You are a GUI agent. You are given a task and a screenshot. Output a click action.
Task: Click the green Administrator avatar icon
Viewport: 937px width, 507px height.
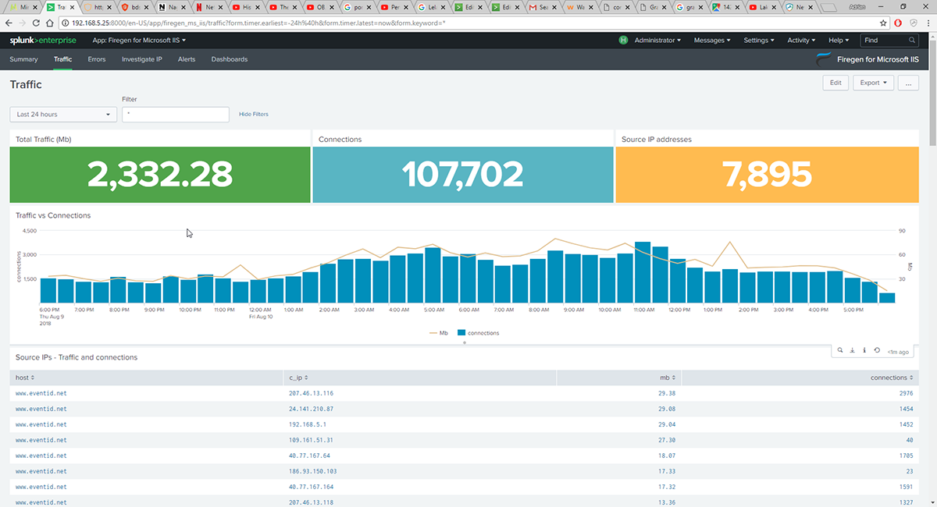coord(622,40)
